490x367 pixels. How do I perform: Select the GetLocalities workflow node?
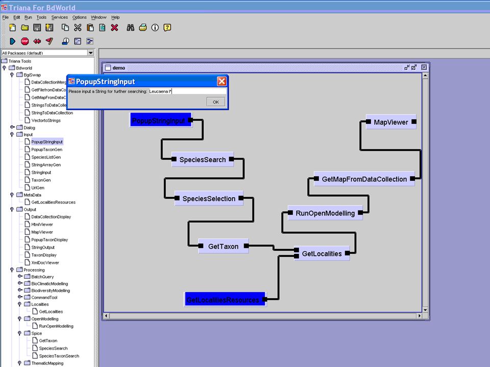pos(322,253)
